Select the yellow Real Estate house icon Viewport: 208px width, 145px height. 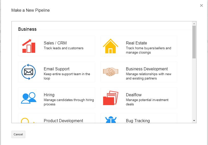tap(111, 46)
